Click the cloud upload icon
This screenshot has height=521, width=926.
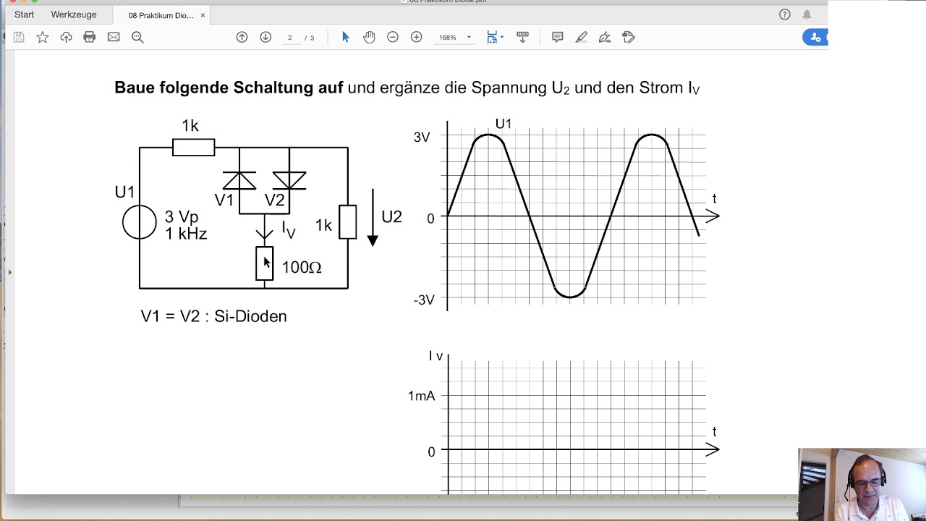click(66, 37)
